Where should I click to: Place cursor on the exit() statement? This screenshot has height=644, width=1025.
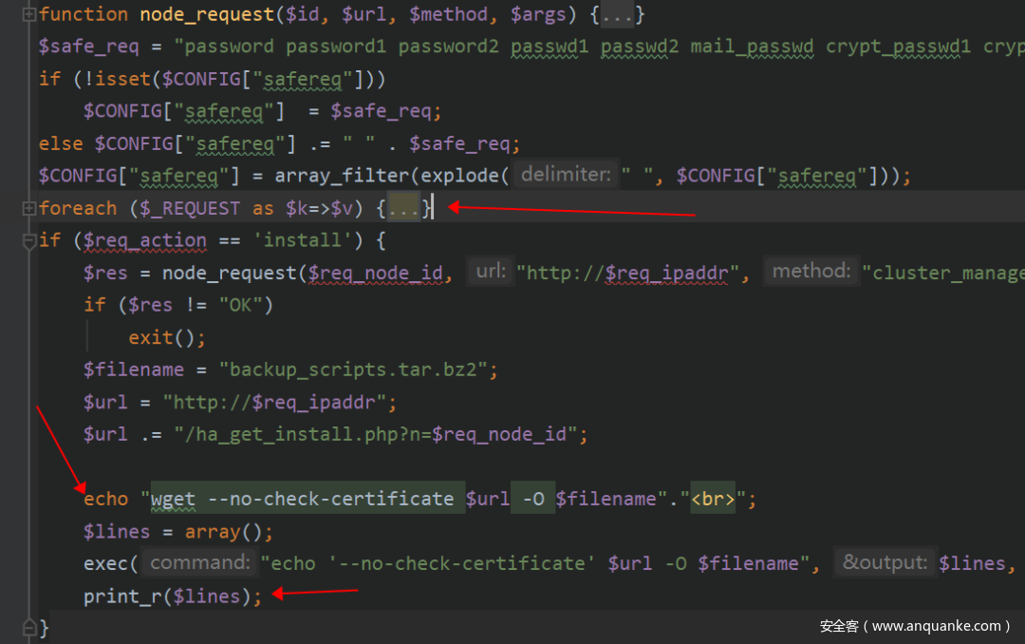point(166,337)
